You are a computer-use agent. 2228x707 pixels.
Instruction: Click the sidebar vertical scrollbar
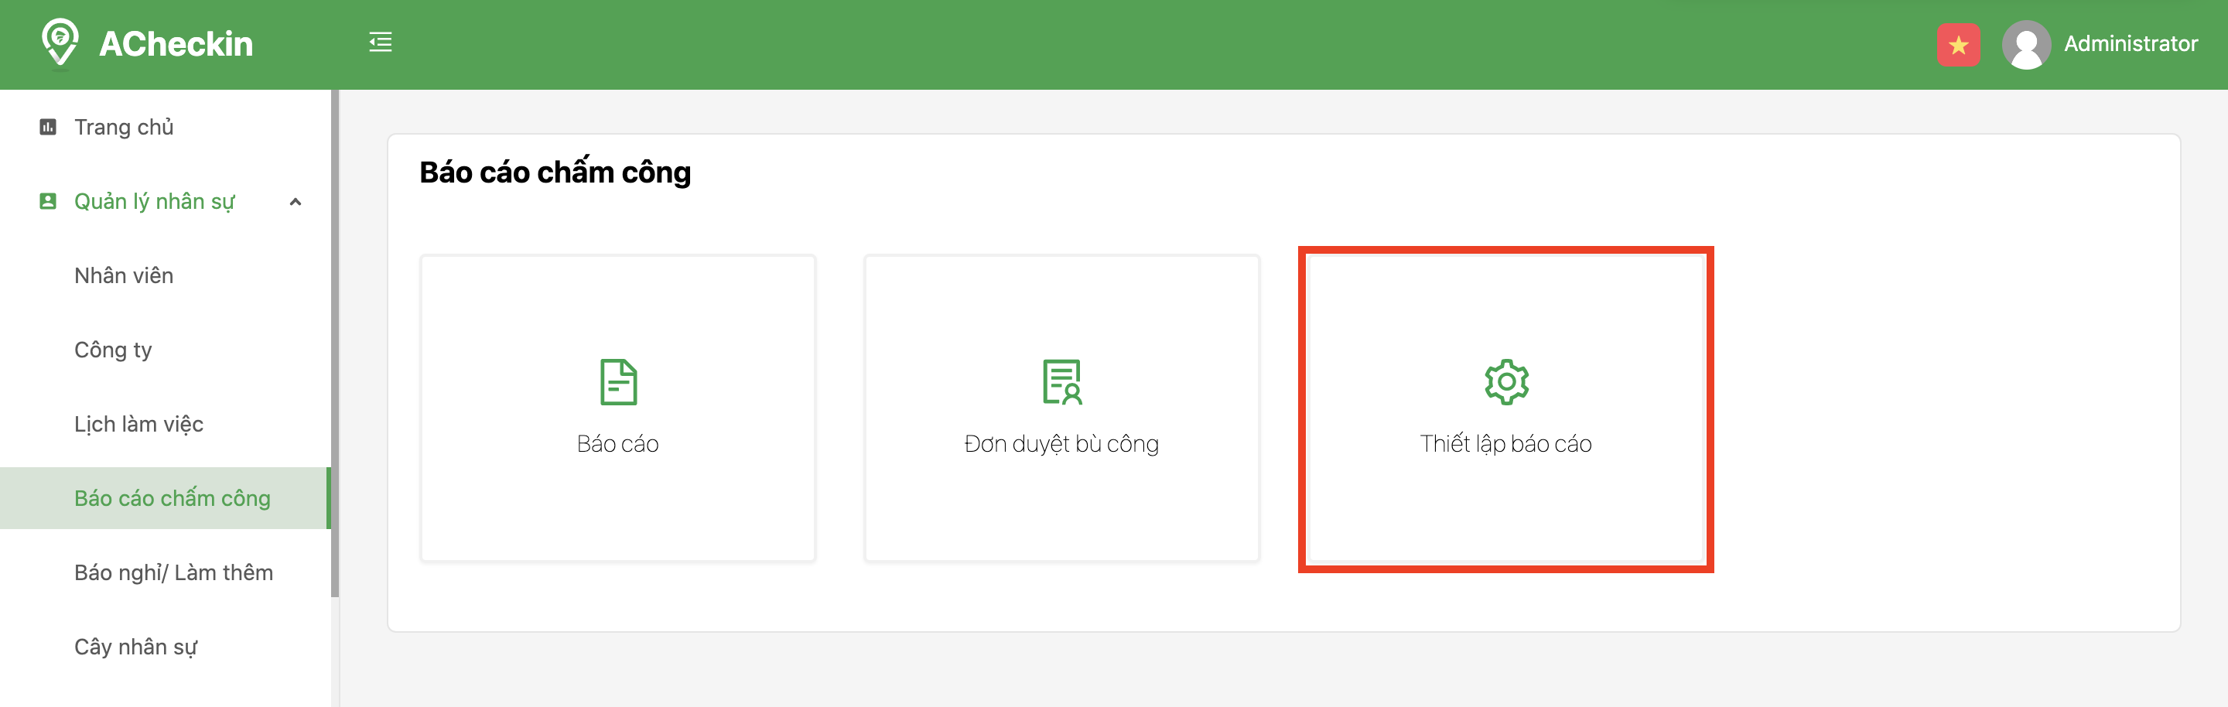pyautogui.click(x=335, y=343)
